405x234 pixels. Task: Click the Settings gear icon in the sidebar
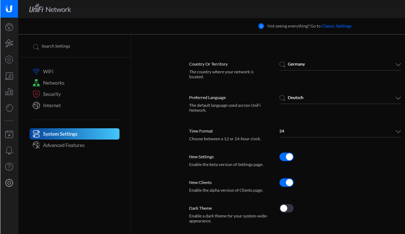(9, 183)
